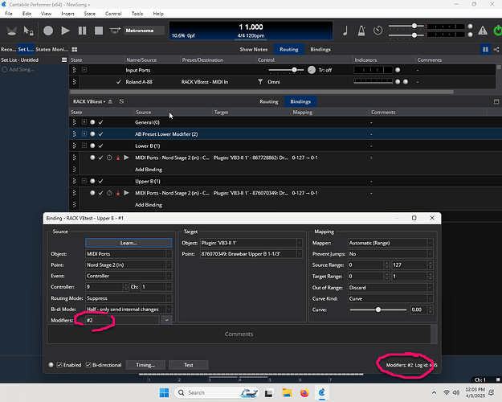Open the Set List hamburger menu
The height and width of the screenshot is (402, 502).
pos(64,60)
